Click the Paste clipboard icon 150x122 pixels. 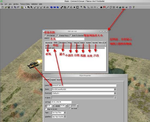coord(18,7)
